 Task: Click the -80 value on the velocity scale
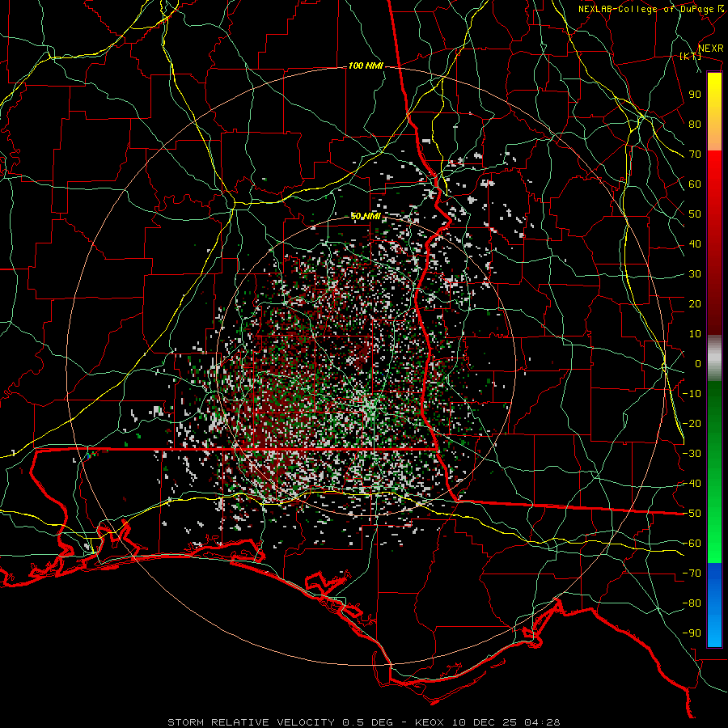(x=692, y=603)
